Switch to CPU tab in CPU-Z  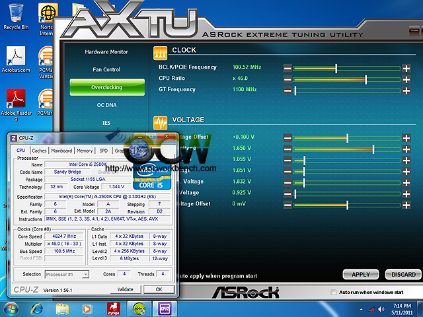[x=20, y=151]
